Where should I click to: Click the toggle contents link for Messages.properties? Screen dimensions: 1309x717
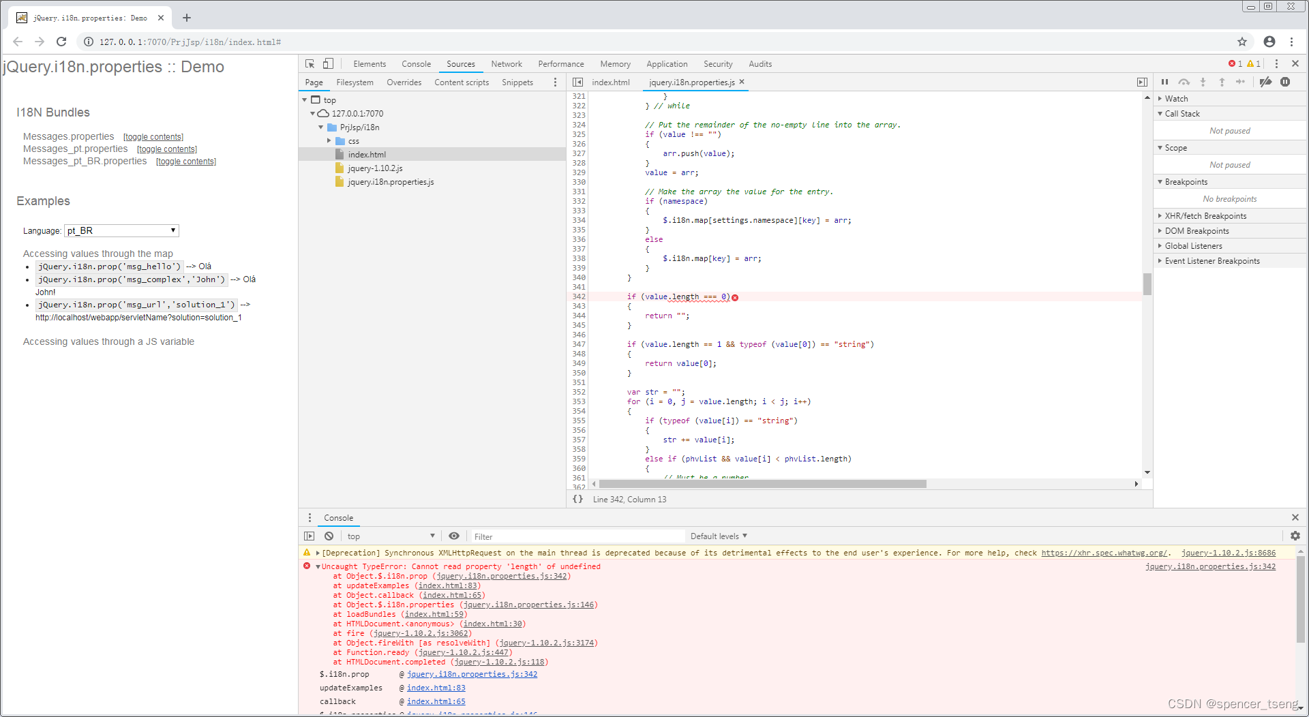153,136
